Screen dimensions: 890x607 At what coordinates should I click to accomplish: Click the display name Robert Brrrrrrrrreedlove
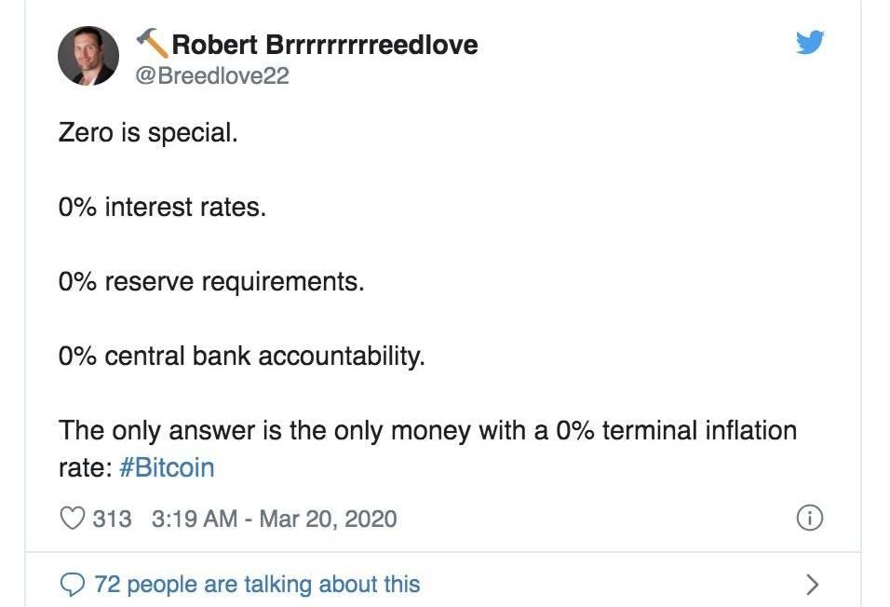point(325,44)
